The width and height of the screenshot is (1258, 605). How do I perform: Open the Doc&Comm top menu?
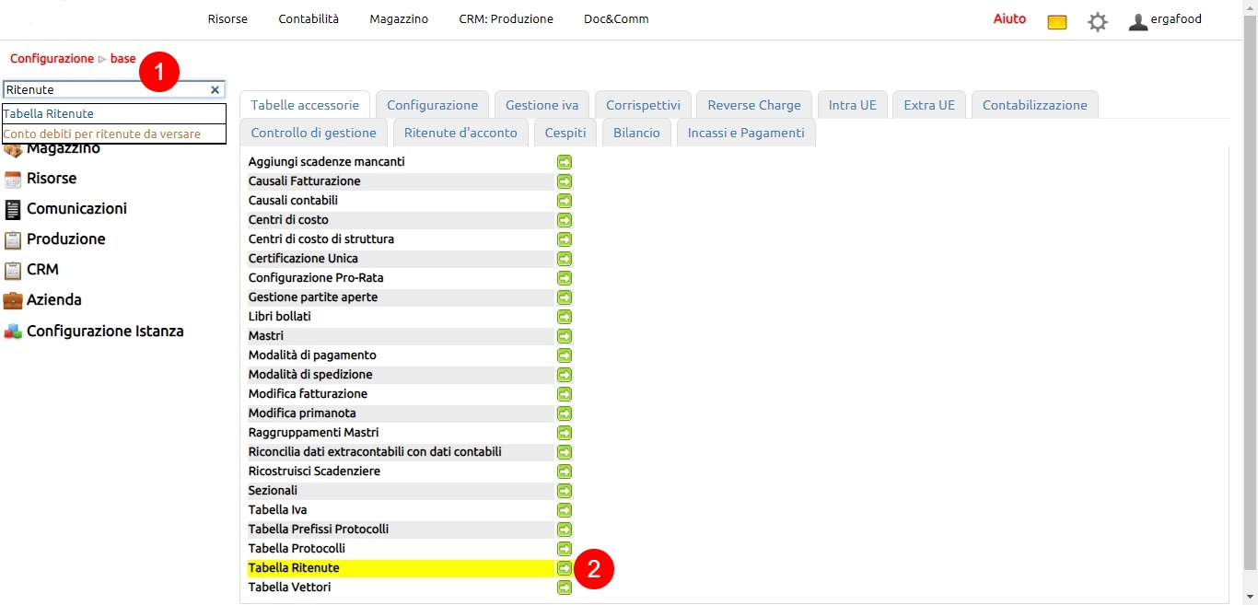(x=616, y=19)
